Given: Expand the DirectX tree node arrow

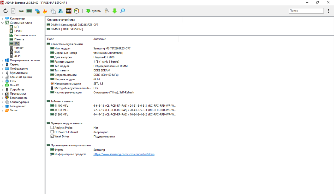Looking at the screenshot, I should click(2, 85).
